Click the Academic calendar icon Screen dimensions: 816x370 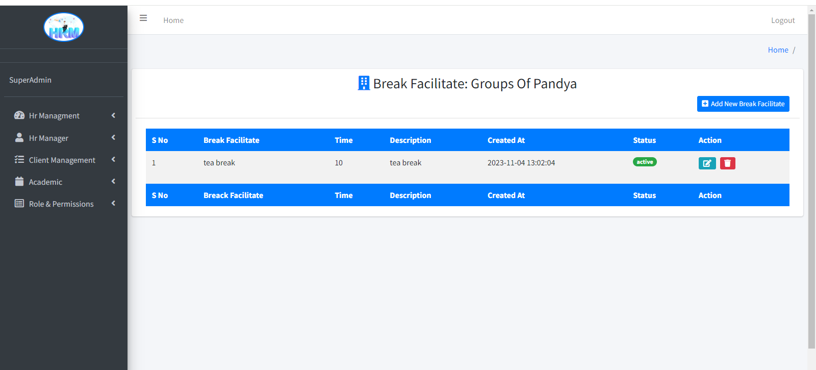point(19,181)
